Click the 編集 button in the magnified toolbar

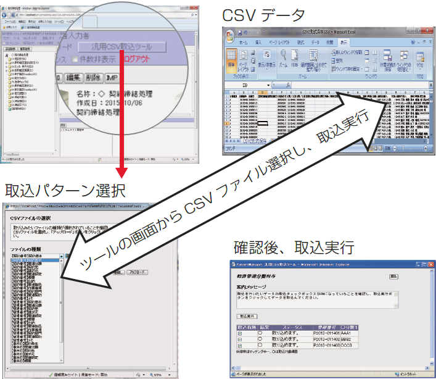pos(73,78)
